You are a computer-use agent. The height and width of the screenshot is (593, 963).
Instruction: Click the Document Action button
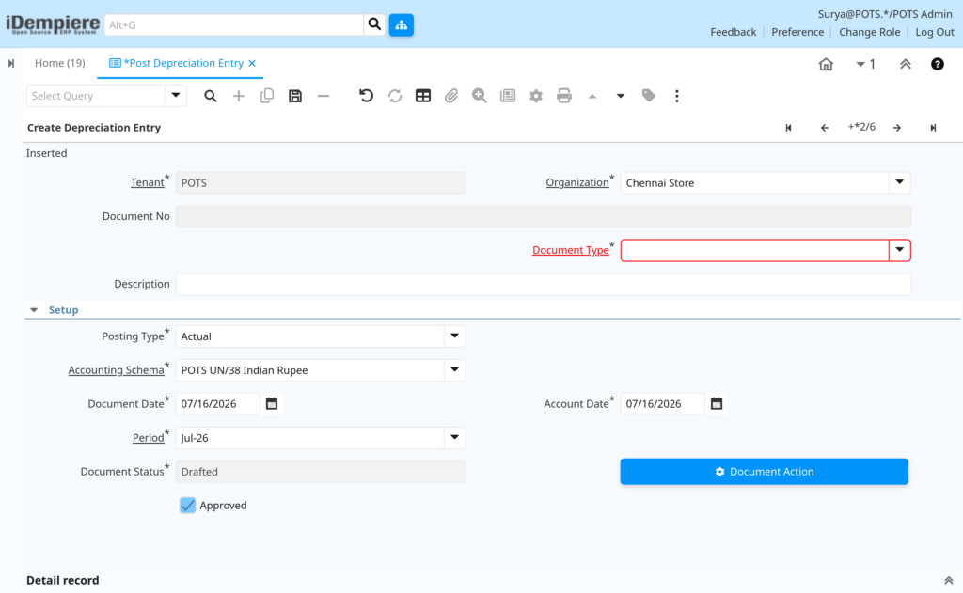pos(764,472)
